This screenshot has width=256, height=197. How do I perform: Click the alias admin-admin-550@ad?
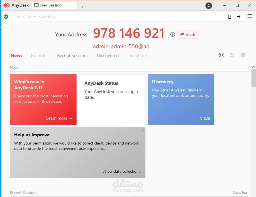tap(121, 47)
